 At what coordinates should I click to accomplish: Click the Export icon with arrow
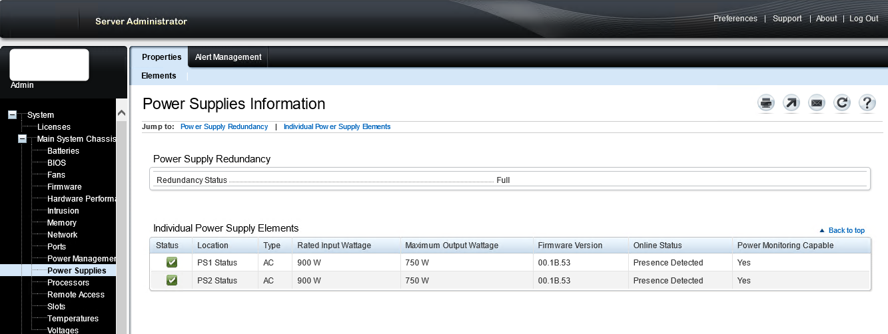tap(791, 103)
